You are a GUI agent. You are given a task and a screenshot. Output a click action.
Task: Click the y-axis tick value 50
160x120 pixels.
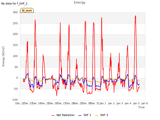(x=16, y=67)
